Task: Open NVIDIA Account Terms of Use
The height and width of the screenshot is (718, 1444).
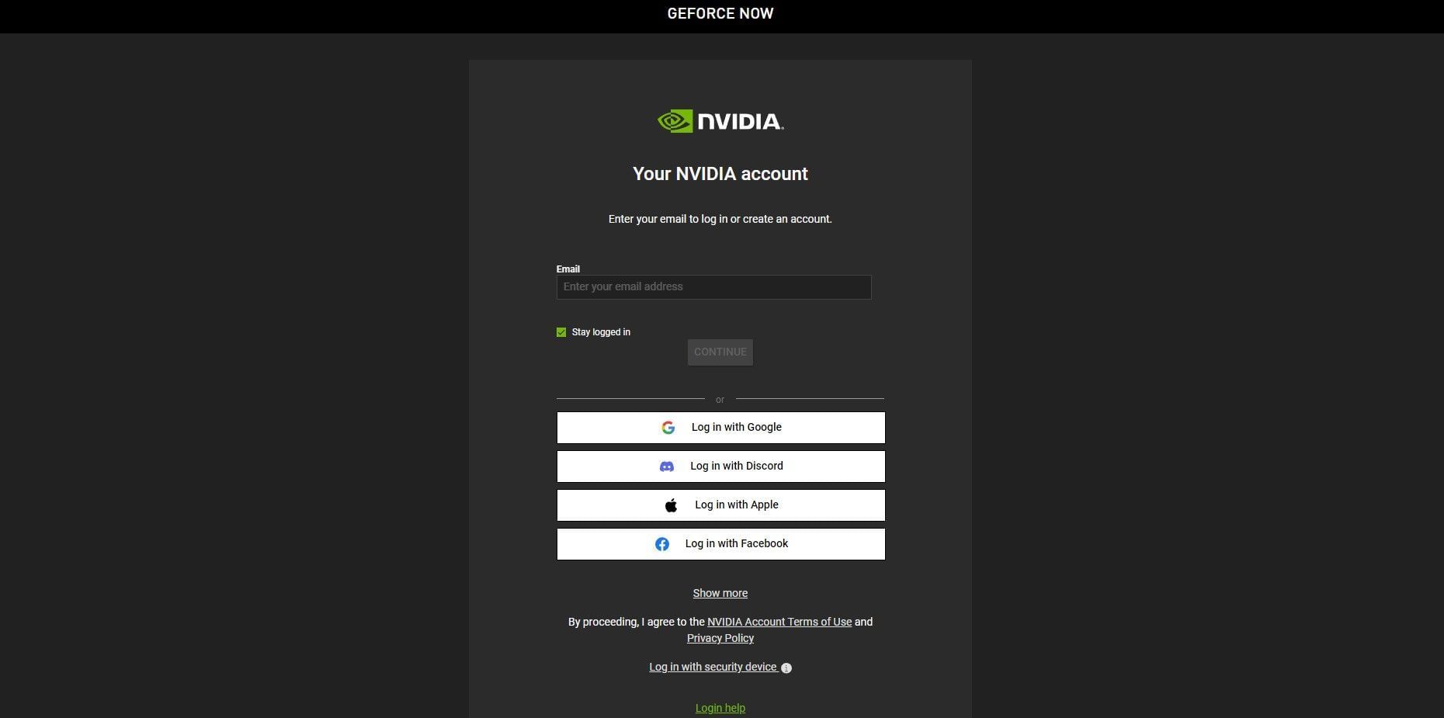Action: tap(779, 622)
